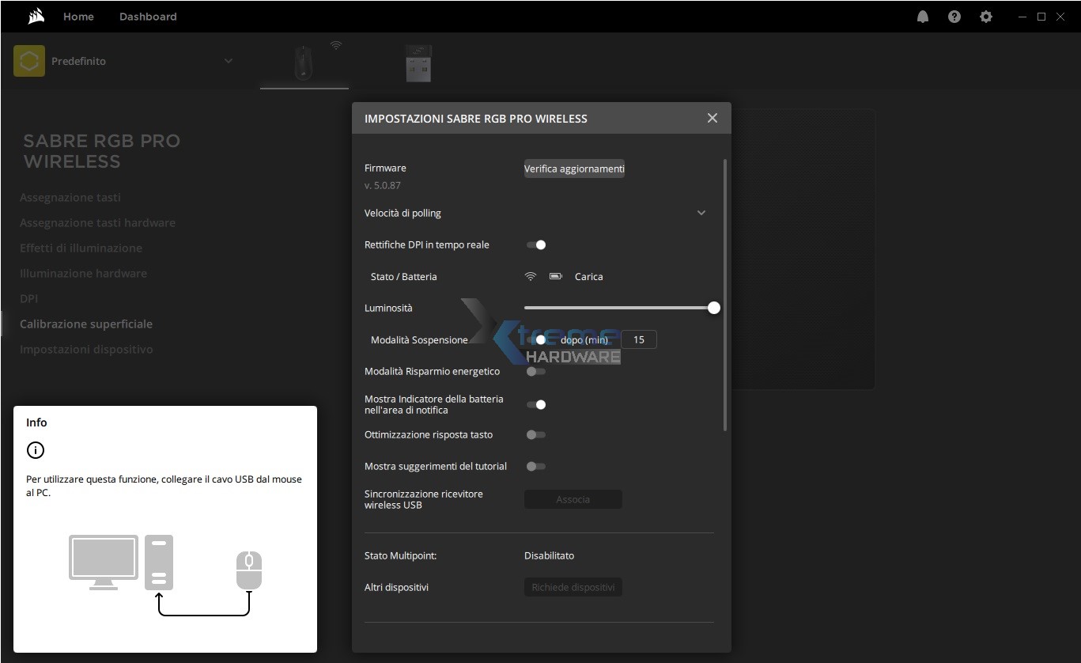
Task: Open Effetti di illuminazione in sidebar
Action: point(81,248)
